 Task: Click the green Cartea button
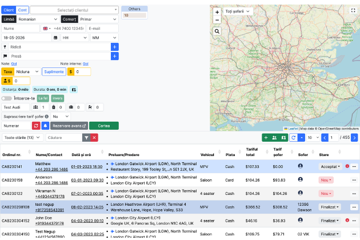point(104,126)
